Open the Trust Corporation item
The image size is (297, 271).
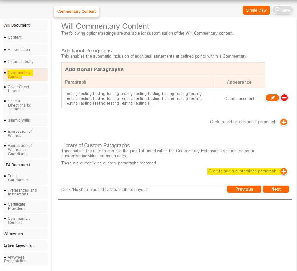click(x=18, y=178)
